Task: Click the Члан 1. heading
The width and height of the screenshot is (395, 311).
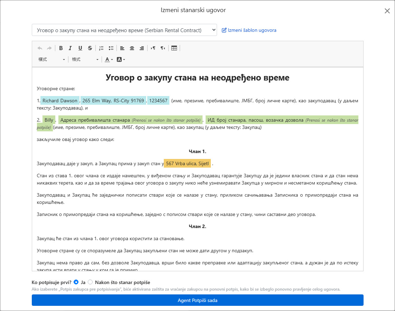Action: click(x=198, y=151)
